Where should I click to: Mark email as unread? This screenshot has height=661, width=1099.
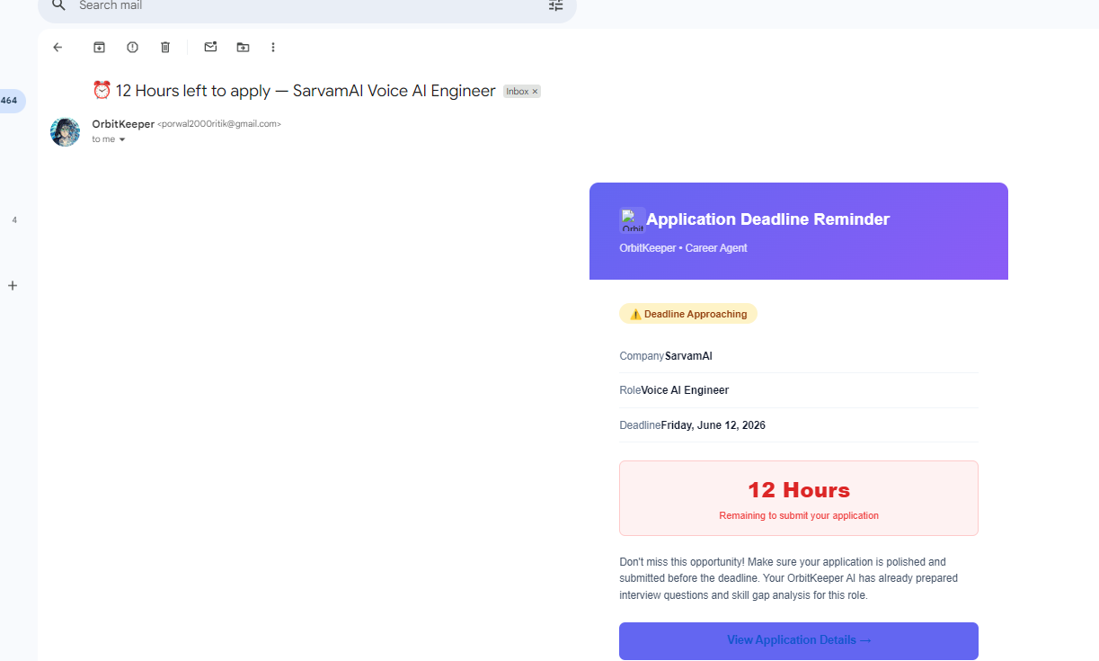click(x=210, y=47)
